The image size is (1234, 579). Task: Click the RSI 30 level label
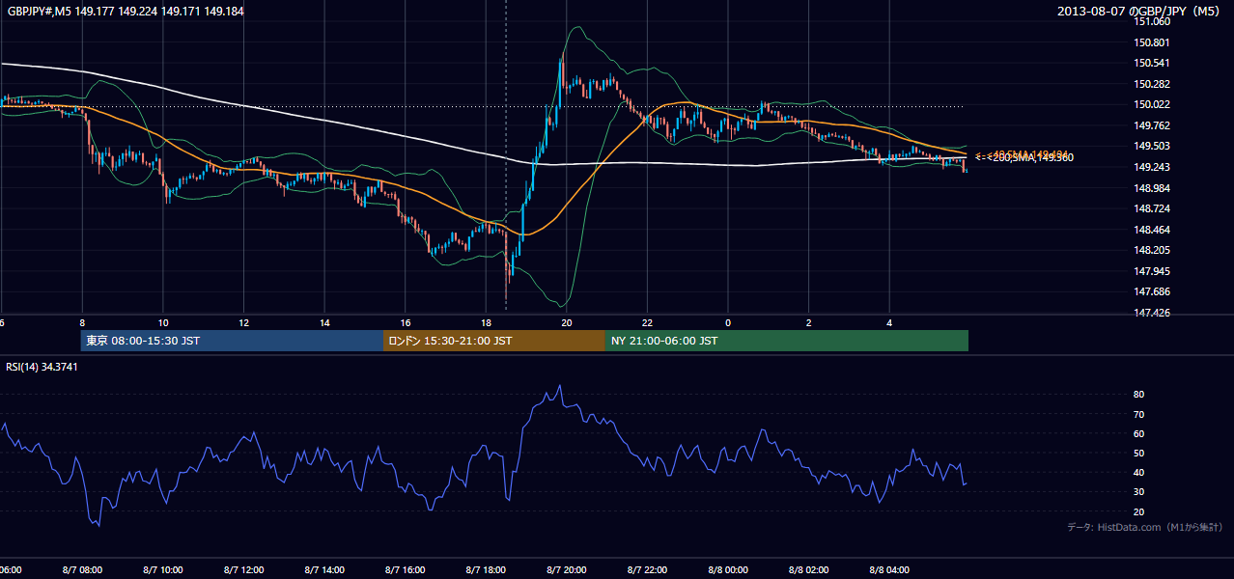coord(1139,491)
